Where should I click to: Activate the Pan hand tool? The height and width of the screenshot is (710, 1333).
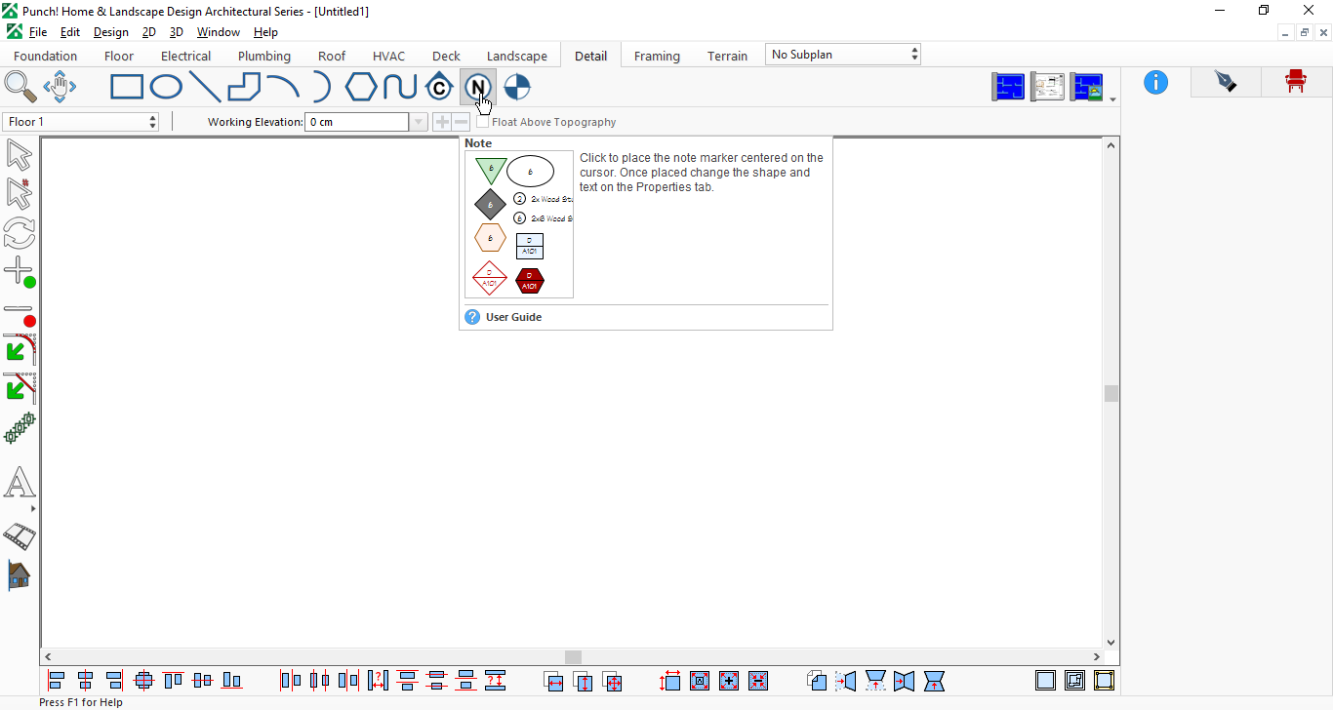tap(60, 87)
